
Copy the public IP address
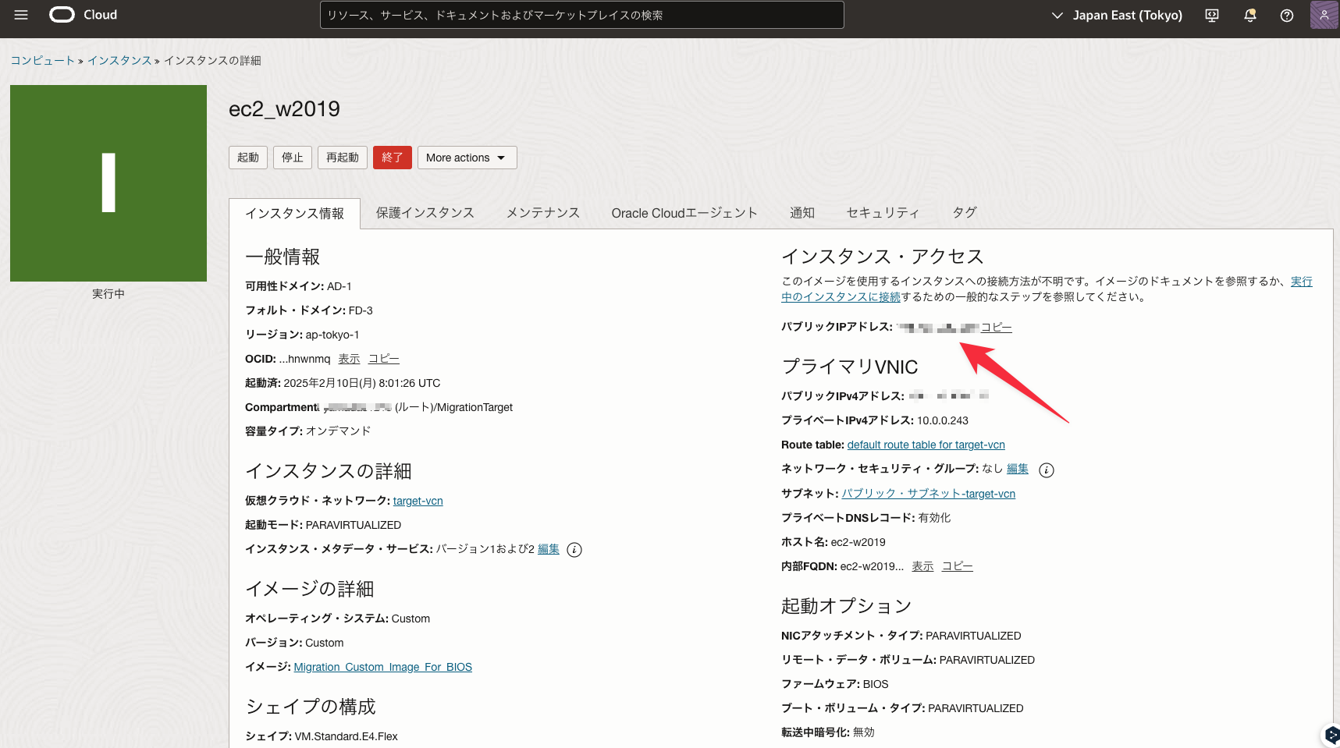point(997,328)
